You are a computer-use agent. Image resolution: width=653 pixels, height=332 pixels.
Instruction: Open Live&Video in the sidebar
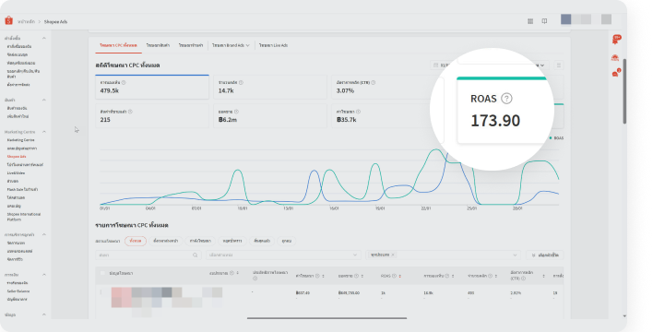point(16,172)
